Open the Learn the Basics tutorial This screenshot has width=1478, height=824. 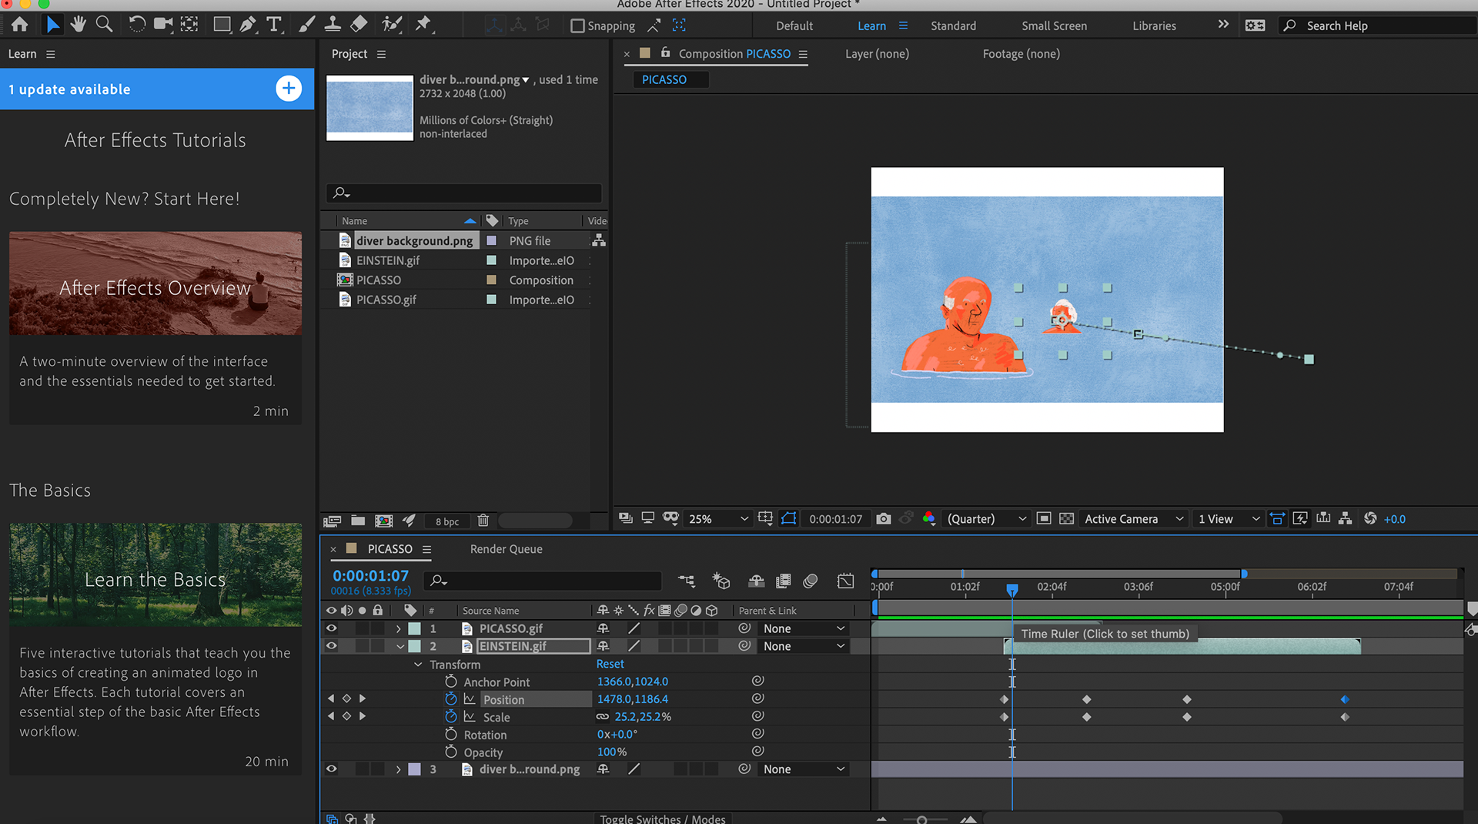coord(155,574)
